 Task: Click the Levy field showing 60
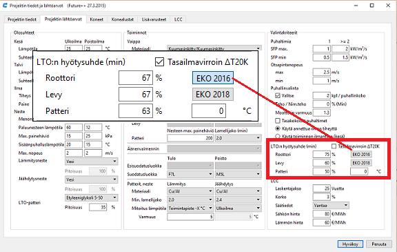pos(322,163)
